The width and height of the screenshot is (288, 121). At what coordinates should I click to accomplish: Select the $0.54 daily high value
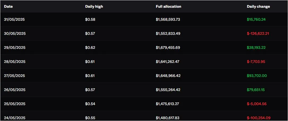[x=90, y=104]
